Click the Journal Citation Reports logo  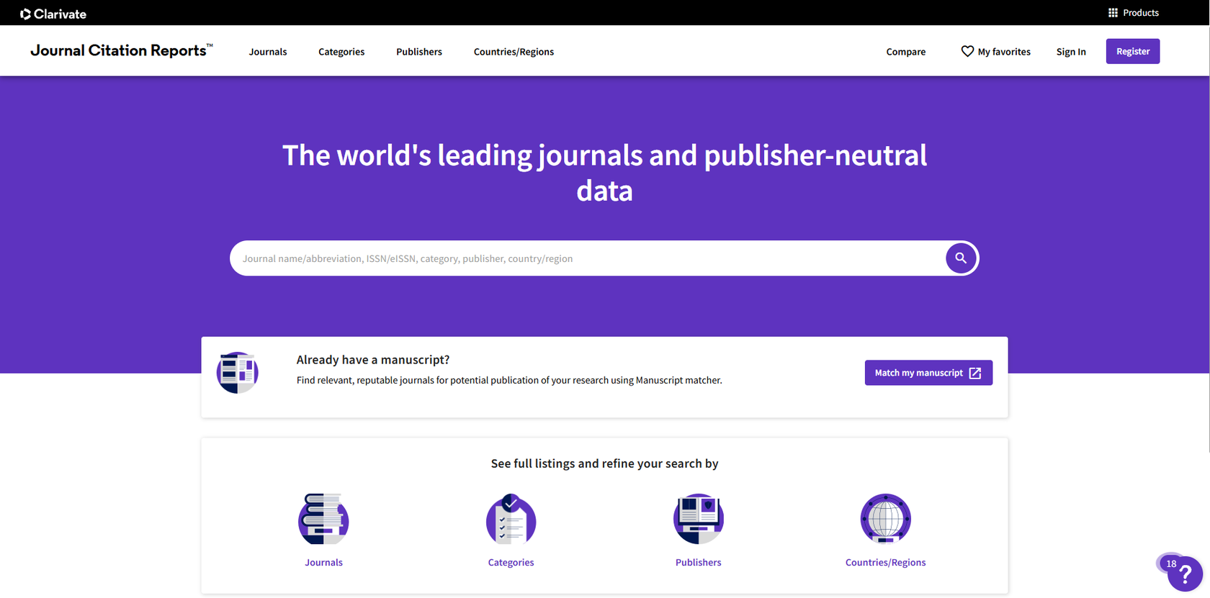pyautogui.click(x=121, y=50)
